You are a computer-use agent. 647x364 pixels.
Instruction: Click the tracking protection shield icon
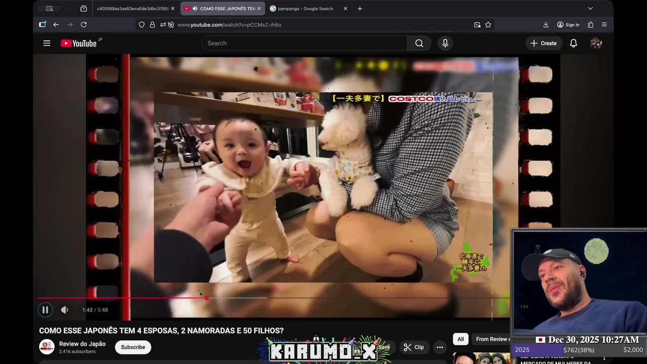[142, 25]
